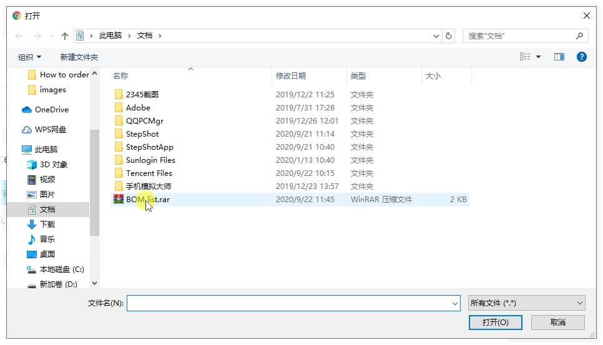The image size is (603, 345).
Task: Select the 手机模拟大师 folder icon
Action: 119,186
